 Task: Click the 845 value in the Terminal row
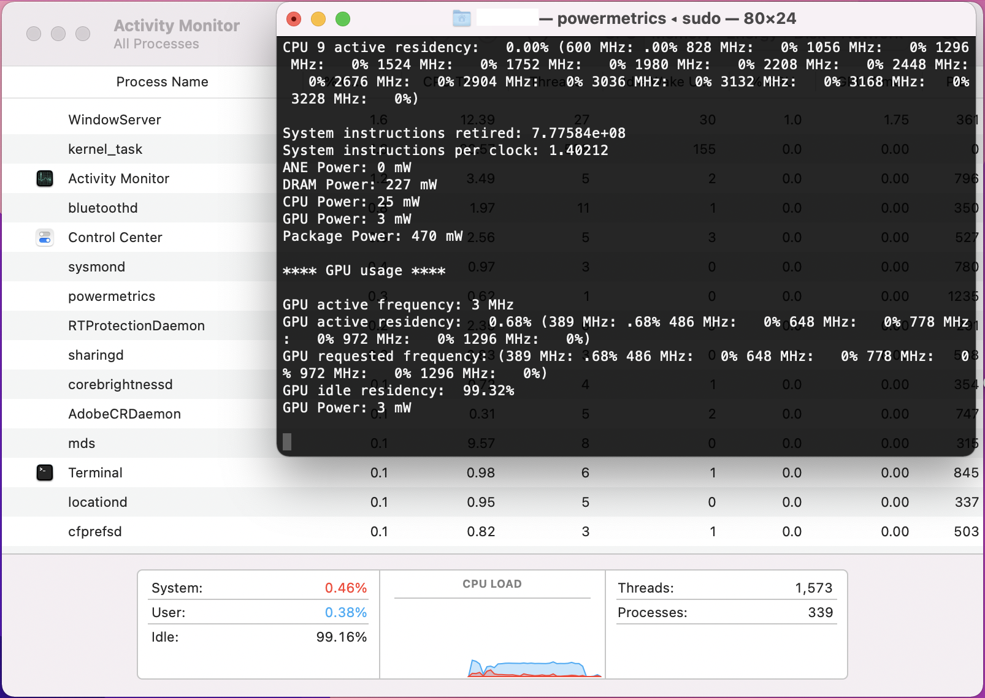point(967,472)
